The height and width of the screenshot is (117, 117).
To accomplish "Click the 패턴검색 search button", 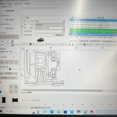I will pyautogui.click(x=59, y=35).
